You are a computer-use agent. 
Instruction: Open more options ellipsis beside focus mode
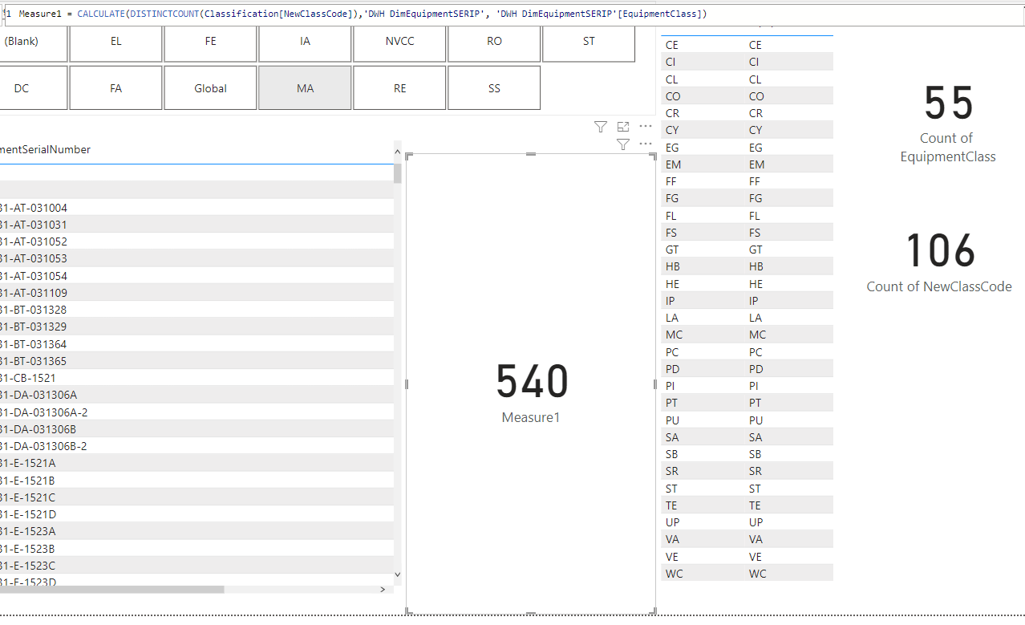pos(646,127)
